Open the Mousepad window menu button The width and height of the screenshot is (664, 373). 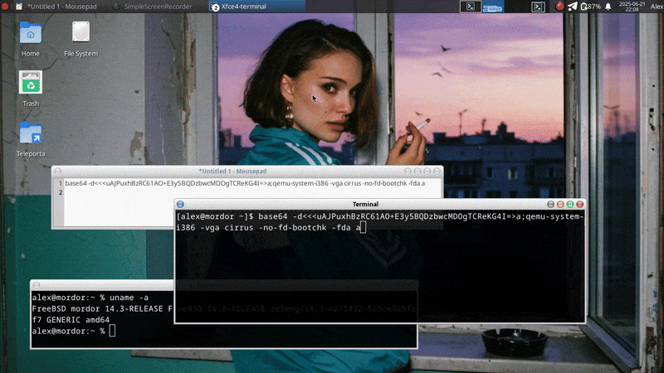click(58, 172)
